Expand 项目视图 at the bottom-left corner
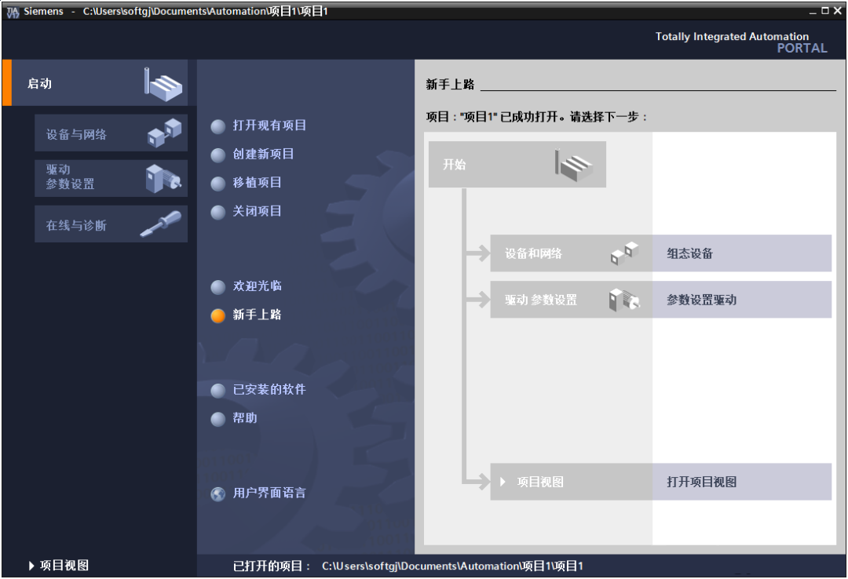Viewport: 848px width, 579px height. pyautogui.click(x=57, y=565)
